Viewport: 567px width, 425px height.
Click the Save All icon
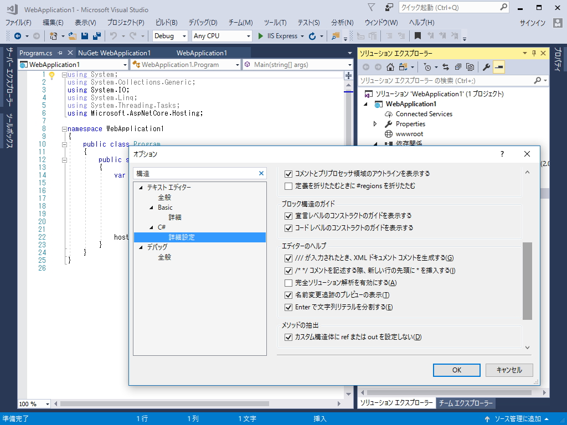97,35
